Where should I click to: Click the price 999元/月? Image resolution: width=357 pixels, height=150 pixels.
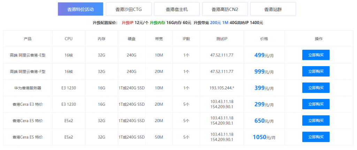pos(264,71)
